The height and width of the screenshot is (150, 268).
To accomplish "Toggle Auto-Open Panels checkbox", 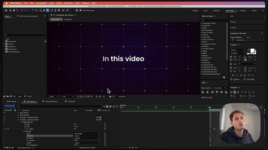I will (x=80, y=10).
